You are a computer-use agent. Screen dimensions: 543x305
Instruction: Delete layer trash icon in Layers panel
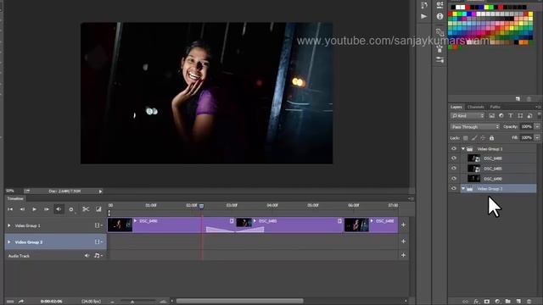[x=529, y=302]
